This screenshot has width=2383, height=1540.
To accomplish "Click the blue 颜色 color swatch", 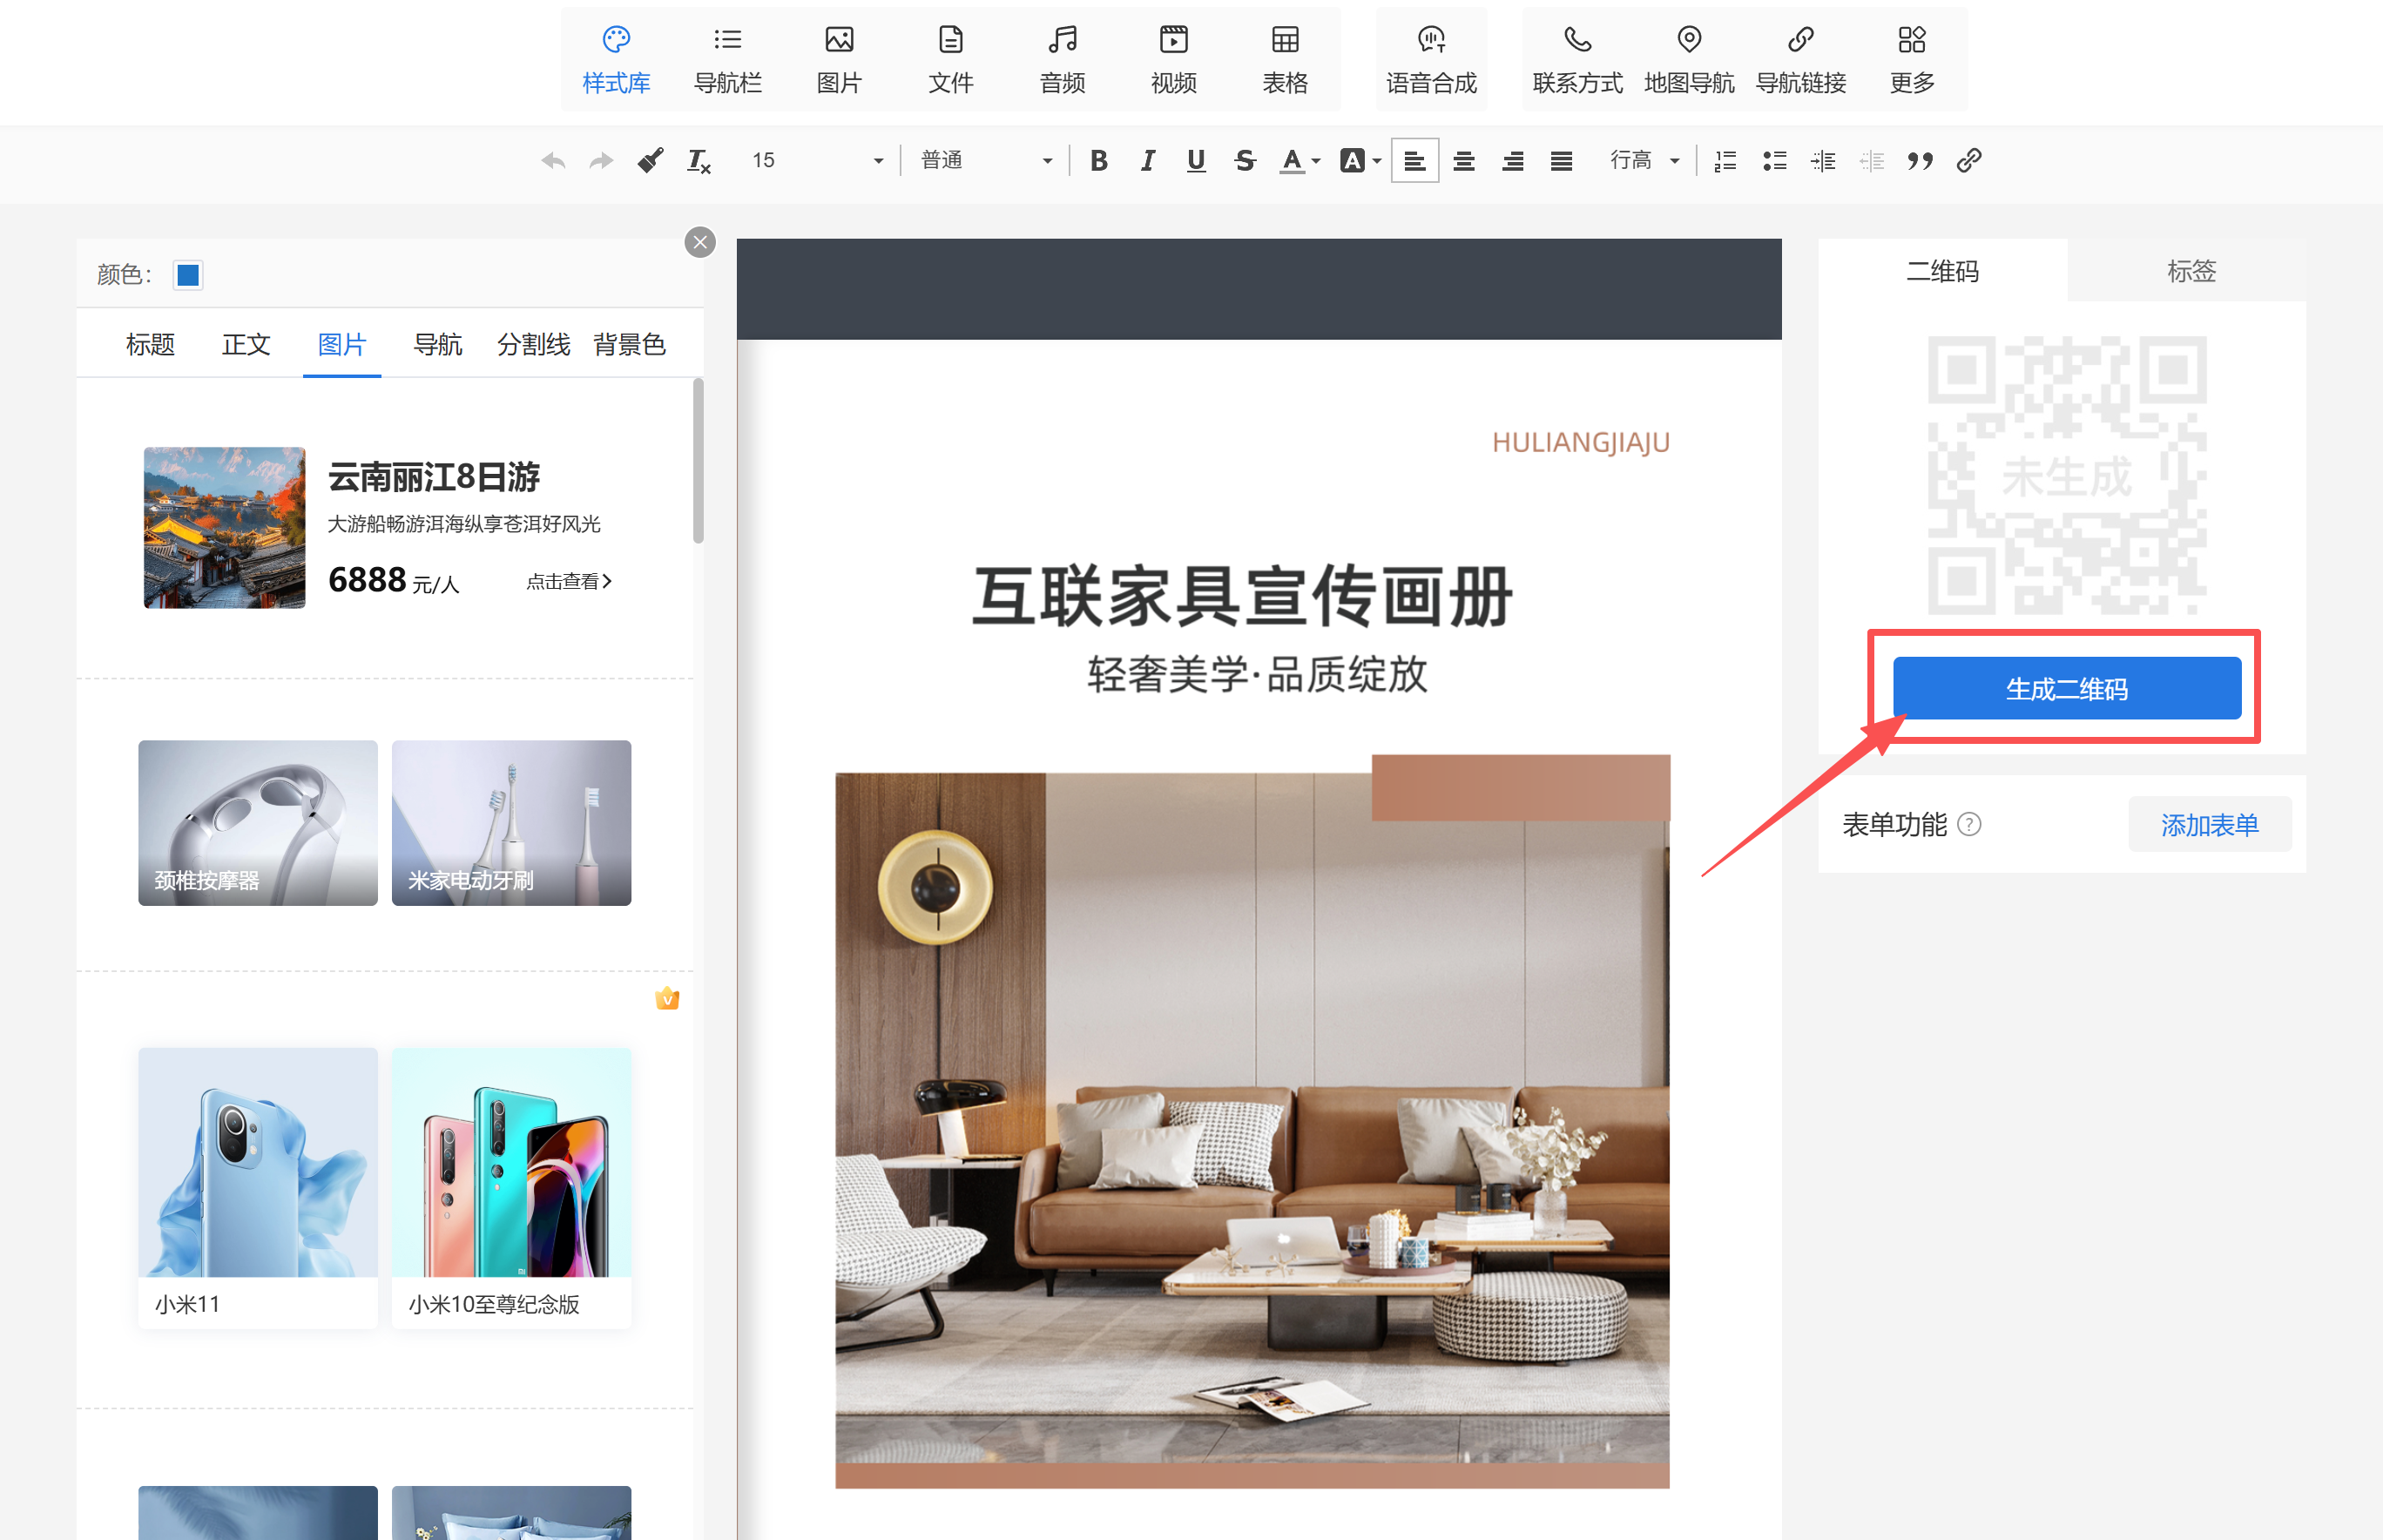I will [x=188, y=275].
